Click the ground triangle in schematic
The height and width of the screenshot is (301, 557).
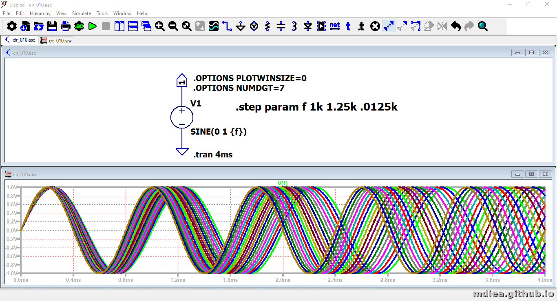tap(182, 151)
